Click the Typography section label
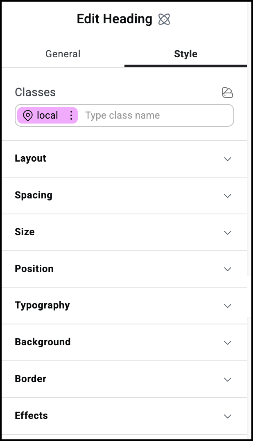The image size is (253, 441). (42, 306)
